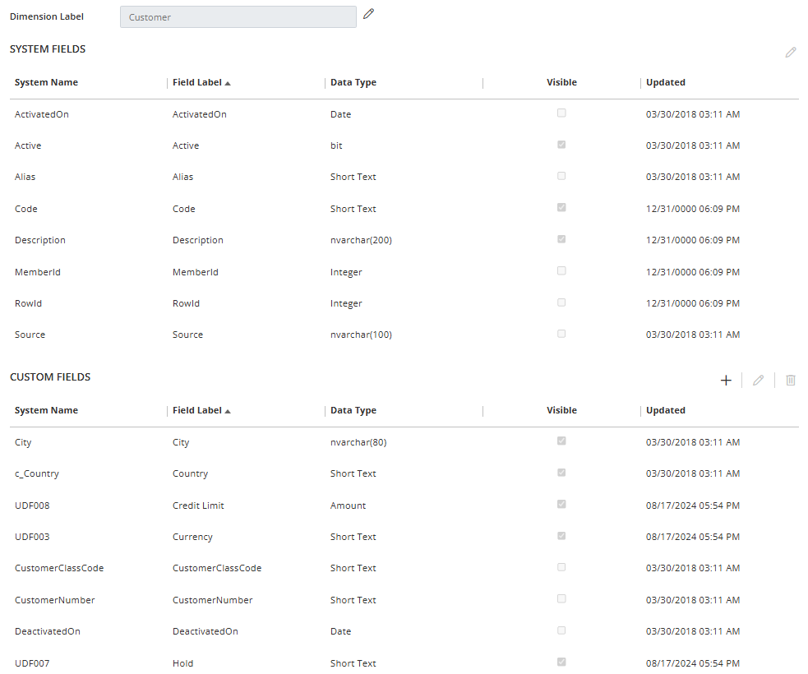This screenshot has width=808, height=674.
Task: Toggle Visible checkbox for ActivatedOn row
Action: tap(561, 113)
